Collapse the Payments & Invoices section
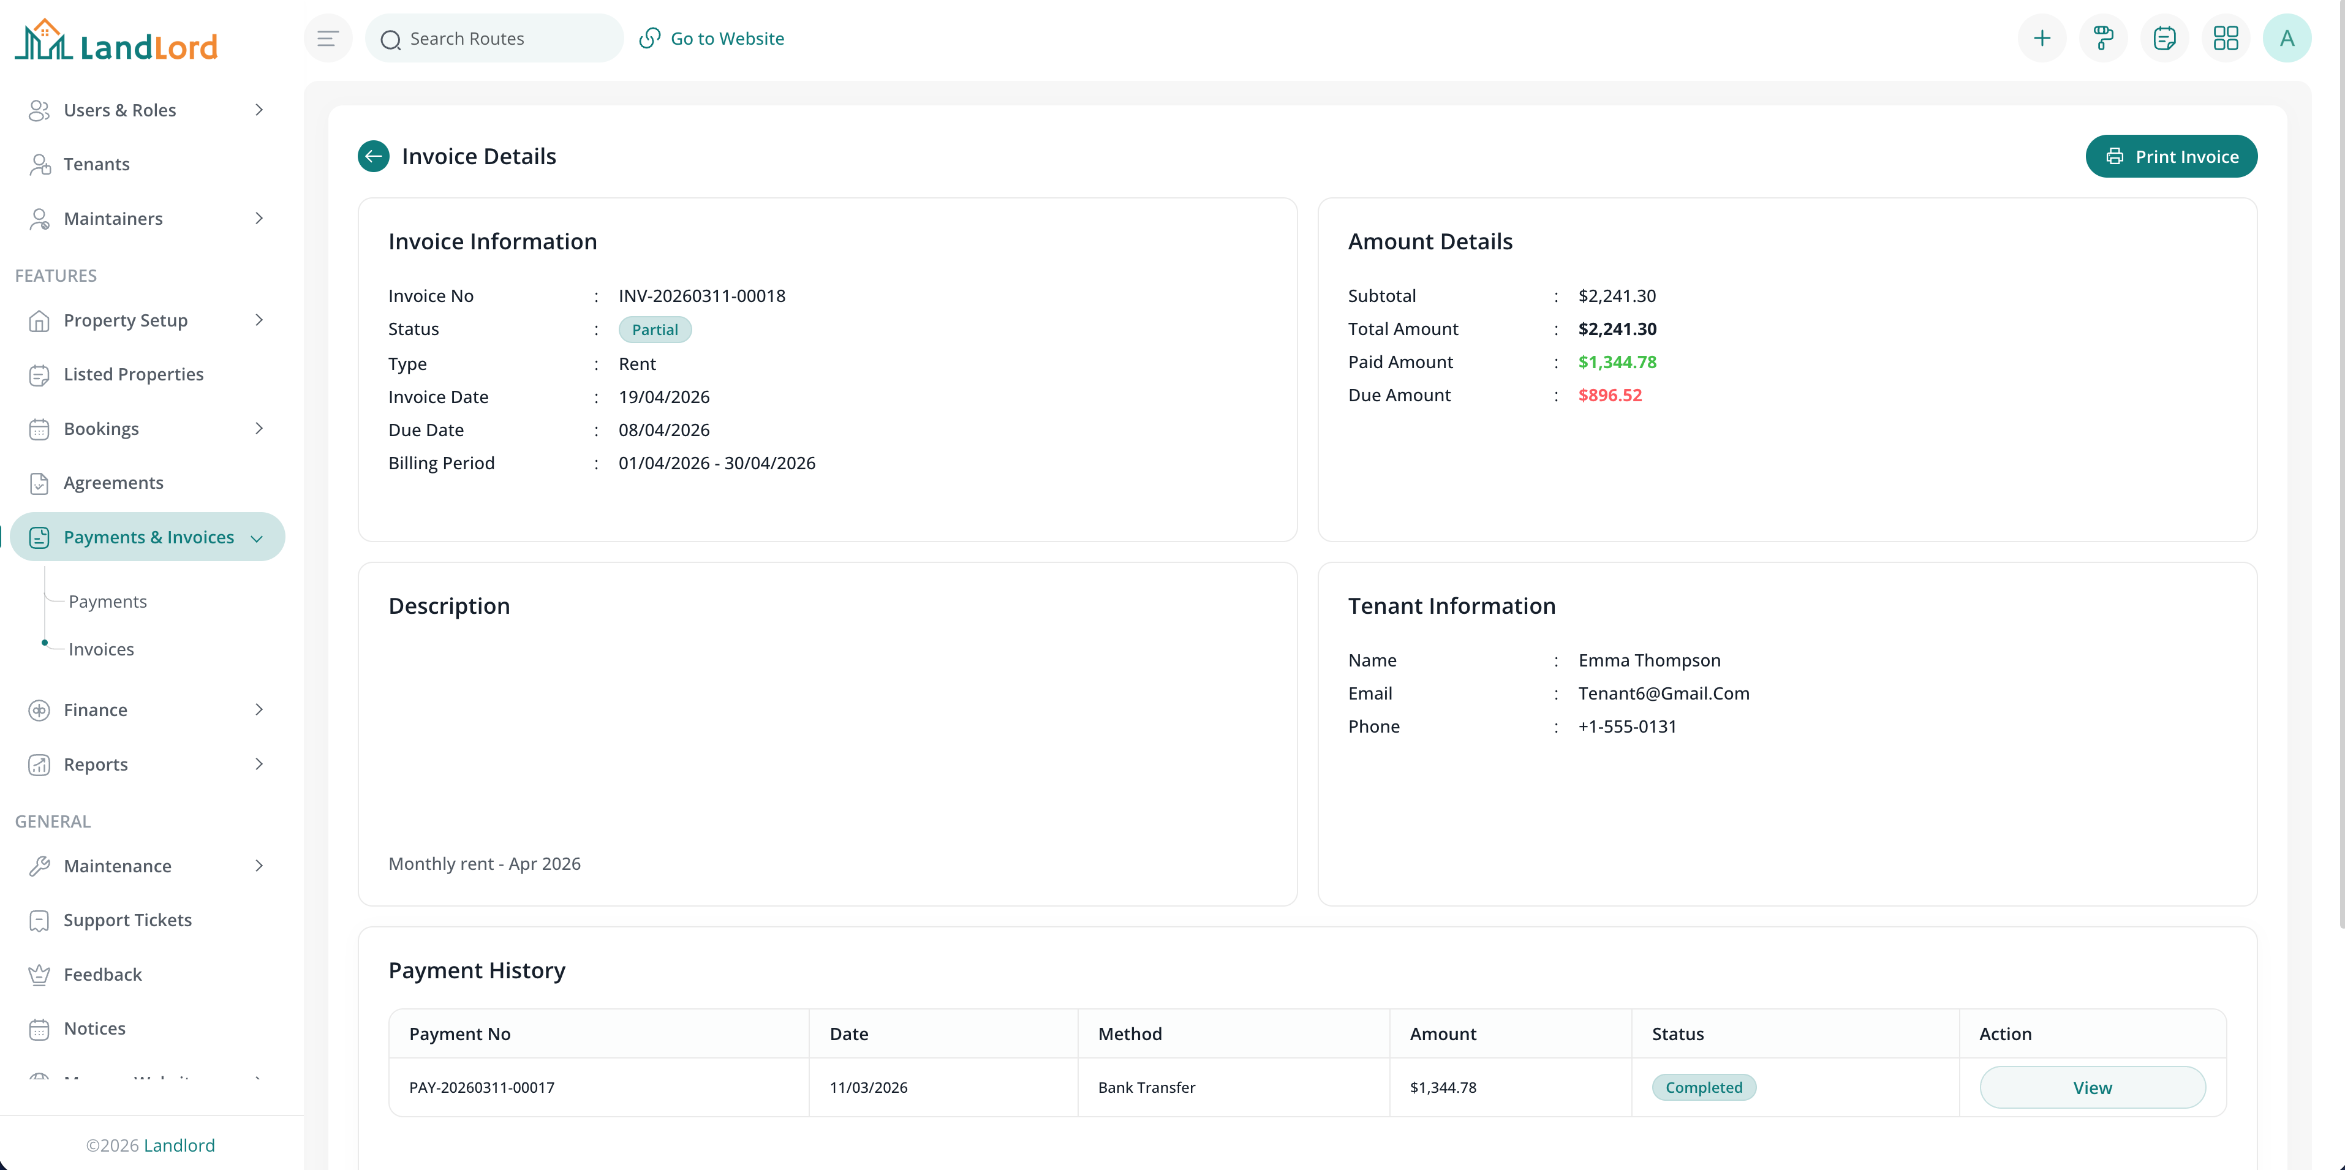 (x=148, y=536)
